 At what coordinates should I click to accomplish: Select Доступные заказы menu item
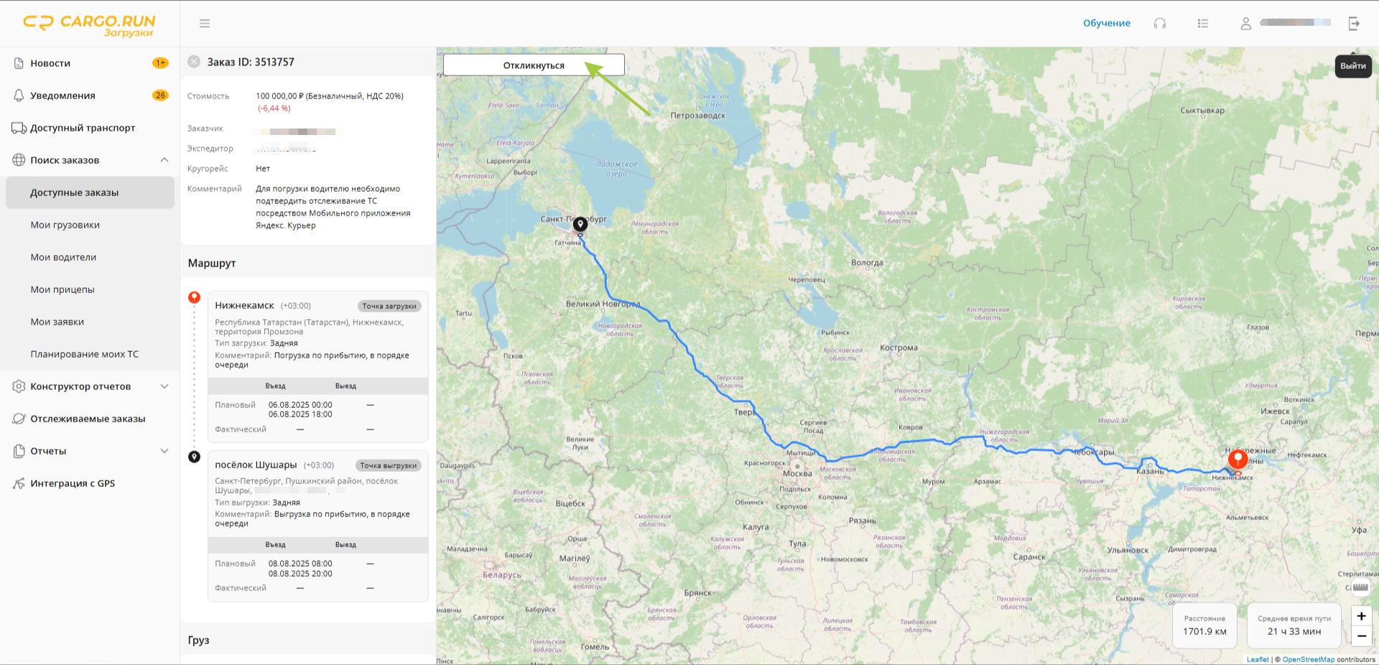click(75, 192)
